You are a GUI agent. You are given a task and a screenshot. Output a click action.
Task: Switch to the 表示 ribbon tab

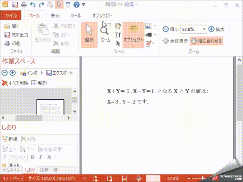(x=55, y=16)
